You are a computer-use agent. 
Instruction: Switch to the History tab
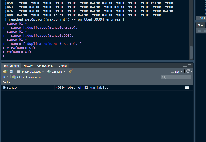(x=28, y=66)
